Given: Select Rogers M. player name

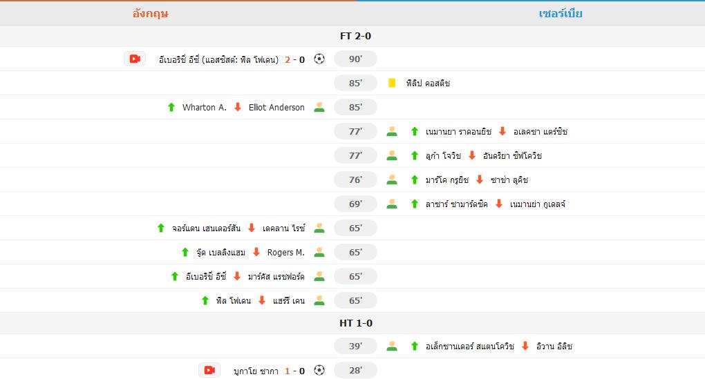Looking at the screenshot, I should pos(285,253).
